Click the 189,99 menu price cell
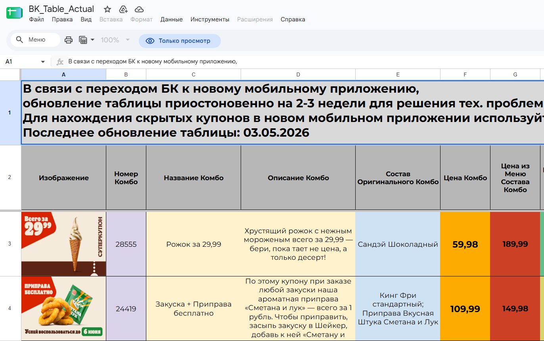Screen dimensions: 544x341 515,244
